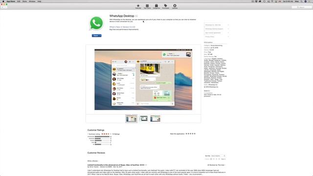Click the Customer Reviews heading

tap(96, 153)
